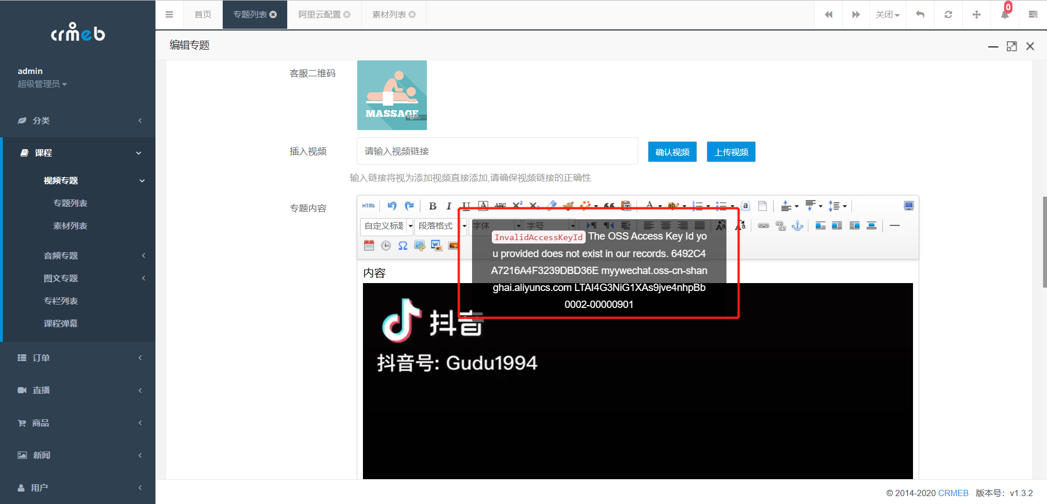The height and width of the screenshot is (504, 1047).
Task: Open 专题列表 in the sidebar
Action: [x=70, y=203]
